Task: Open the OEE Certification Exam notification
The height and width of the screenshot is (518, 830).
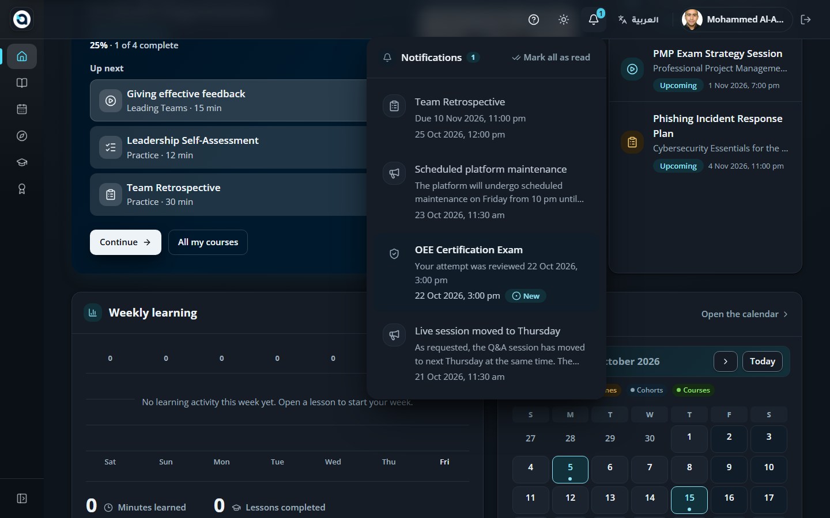Action: [486, 273]
